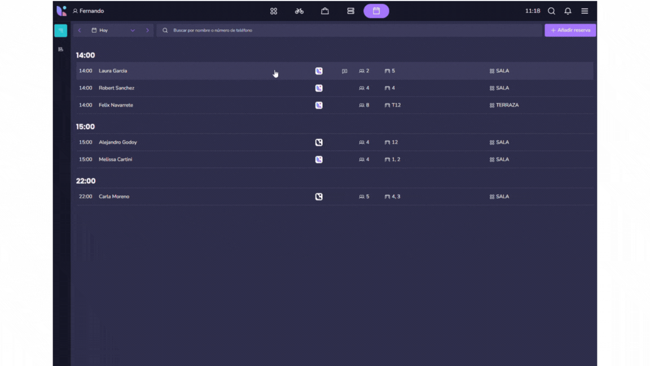
Task: Select the tables grid icon in top bar
Action: pos(274,11)
